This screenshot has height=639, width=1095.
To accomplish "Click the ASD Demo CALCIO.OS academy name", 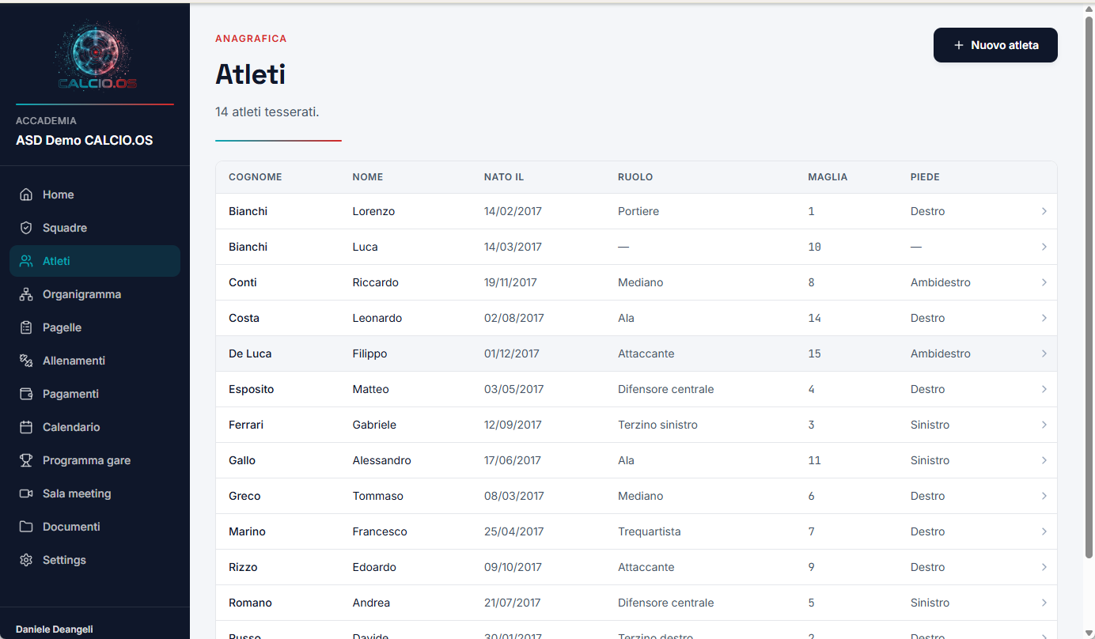I will [85, 141].
